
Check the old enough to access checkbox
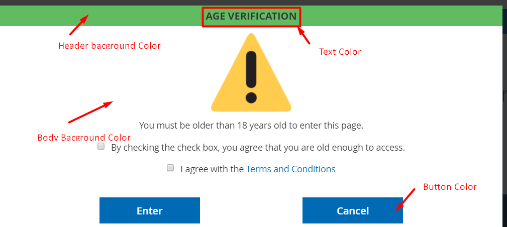coord(101,147)
